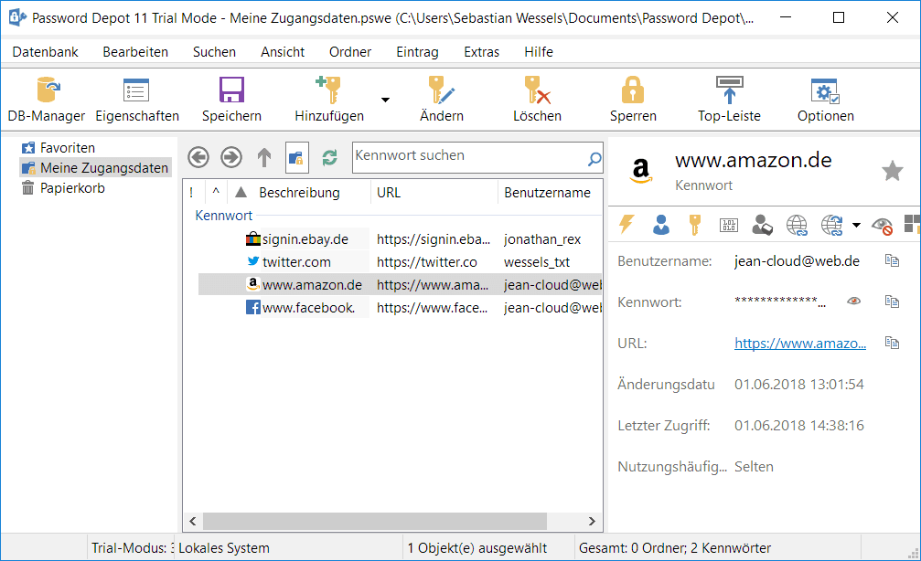Sort by Benutzername column header
This screenshot has height=561, width=921.
[551, 193]
